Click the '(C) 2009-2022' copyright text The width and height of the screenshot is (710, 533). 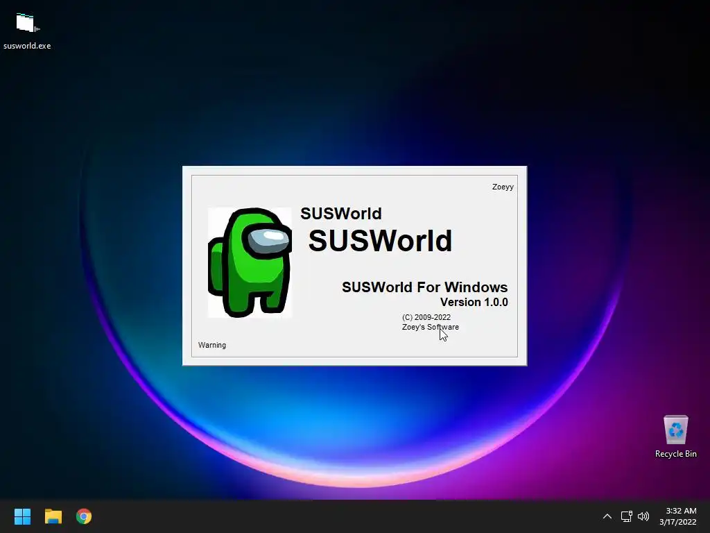click(x=426, y=317)
